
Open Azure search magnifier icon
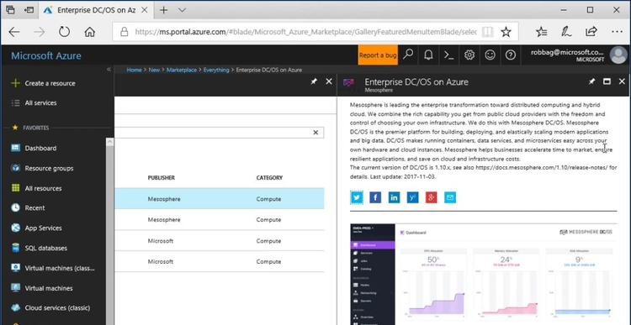pyautogui.click(x=408, y=55)
